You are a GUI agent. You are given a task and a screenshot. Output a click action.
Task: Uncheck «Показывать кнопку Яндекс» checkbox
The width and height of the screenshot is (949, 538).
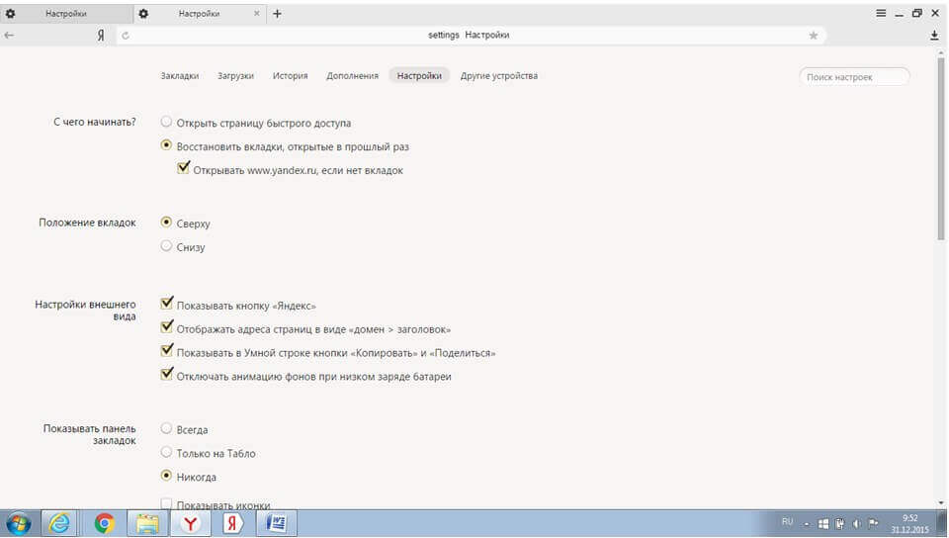pyautogui.click(x=166, y=305)
